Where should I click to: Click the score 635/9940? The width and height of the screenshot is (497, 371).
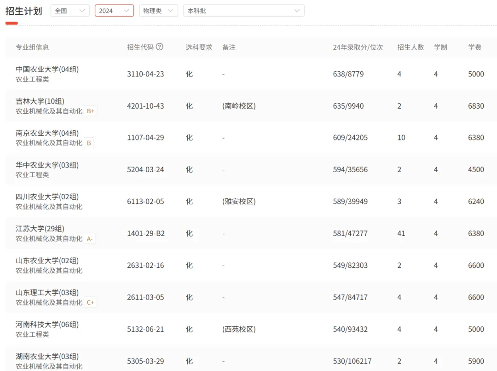click(348, 106)
